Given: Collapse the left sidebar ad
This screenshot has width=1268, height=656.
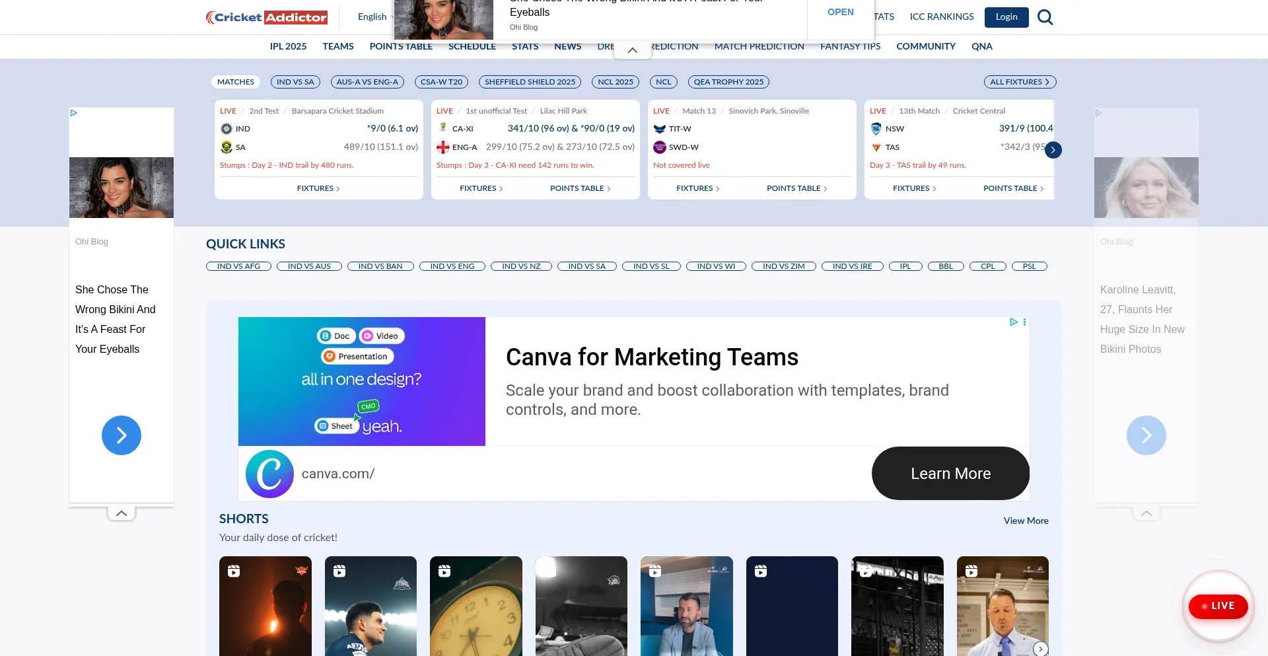Looking at the screenshot, I should (x=122, y=513).
